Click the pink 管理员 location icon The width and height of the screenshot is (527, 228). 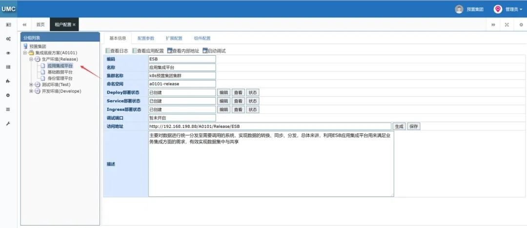click(498, 9)
